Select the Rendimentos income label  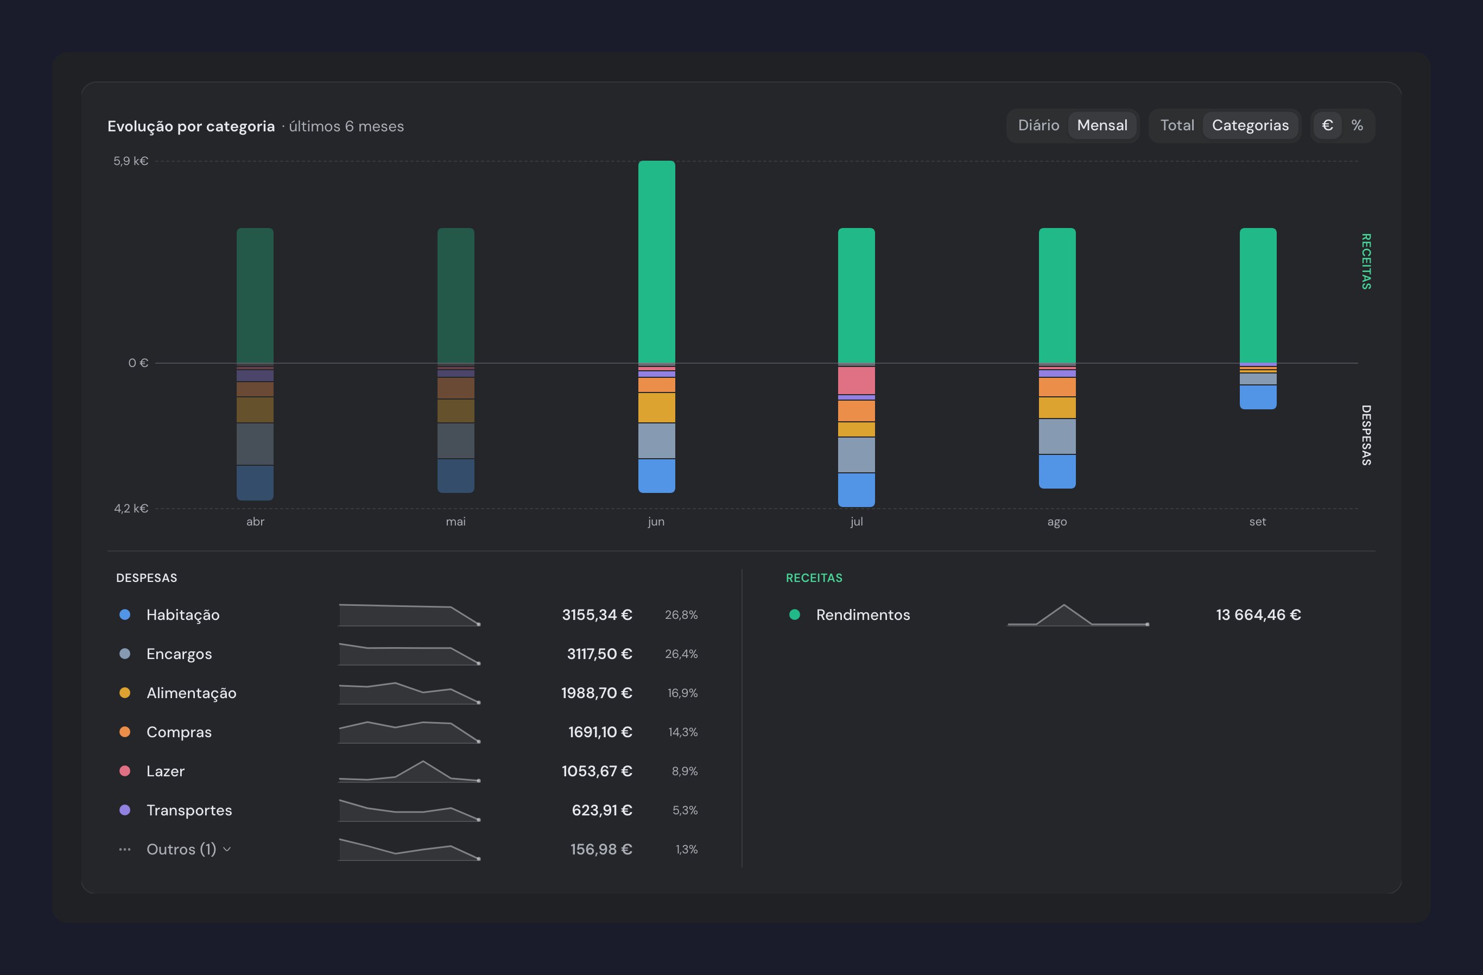tap(863, 615)
